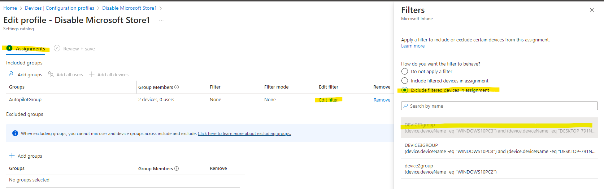Click the '2 devices, 0 users' cell
This screenshot has width=604, height=189.
tap(156, 100)
